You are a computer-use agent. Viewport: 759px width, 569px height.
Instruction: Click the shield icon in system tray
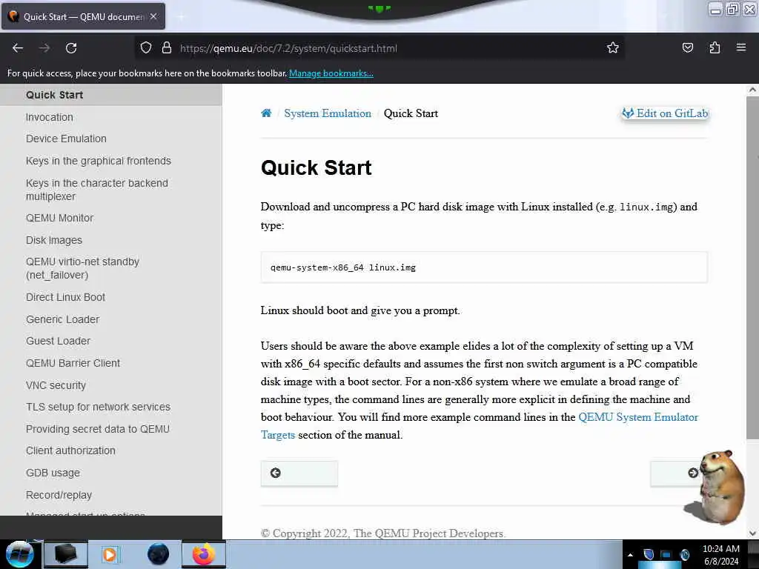point(649,554)
